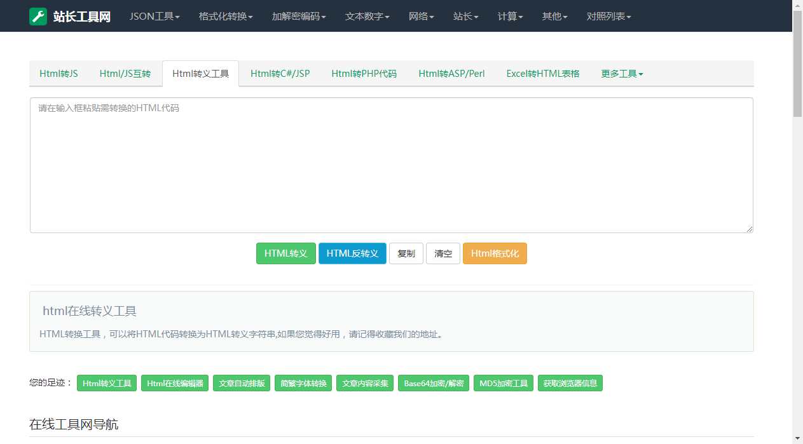Open the MD5加密工具 footprint link
Screen dimensions: 803x444
click(x=503, y=383)
